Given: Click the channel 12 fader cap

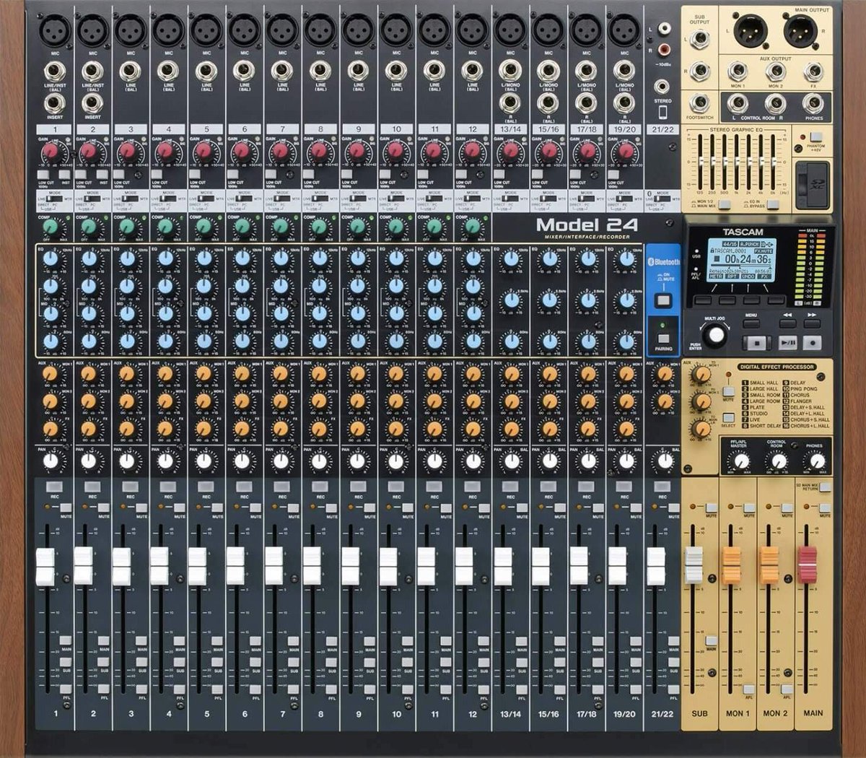Looking at the screenshot, I should 464,567.
